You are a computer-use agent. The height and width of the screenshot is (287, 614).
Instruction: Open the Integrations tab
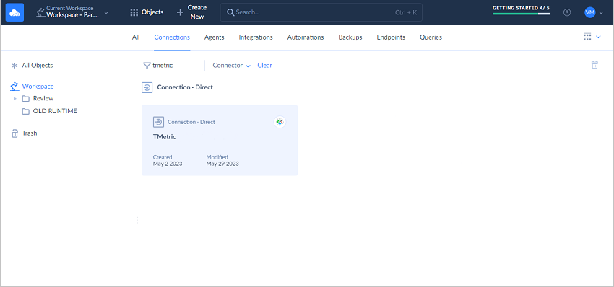coord(256,37)
